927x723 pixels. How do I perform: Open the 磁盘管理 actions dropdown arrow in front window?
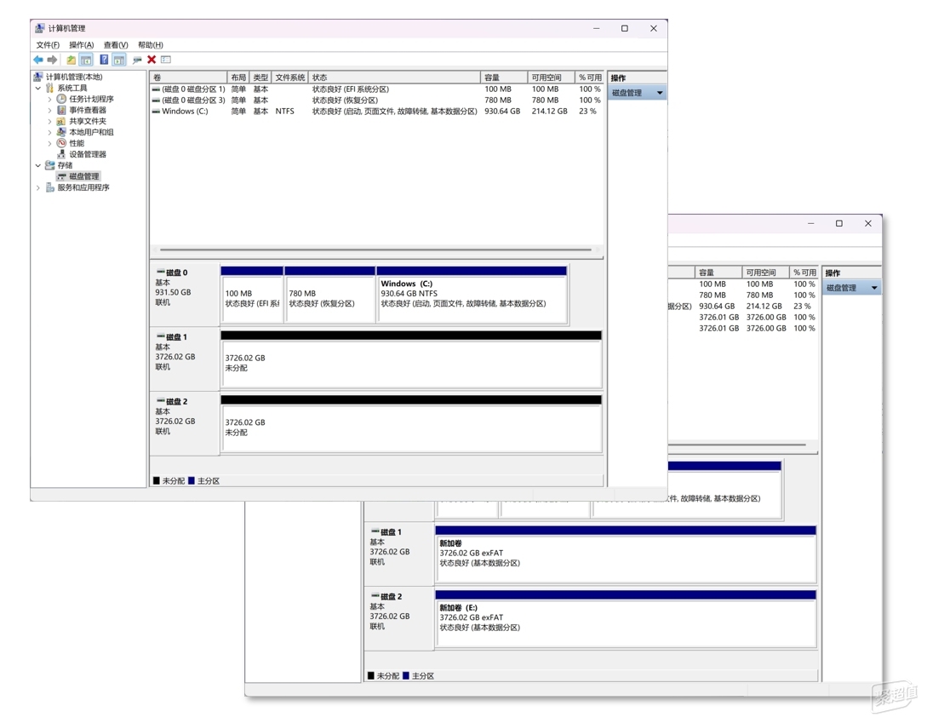pyautogui.click(x=660, y=93)
